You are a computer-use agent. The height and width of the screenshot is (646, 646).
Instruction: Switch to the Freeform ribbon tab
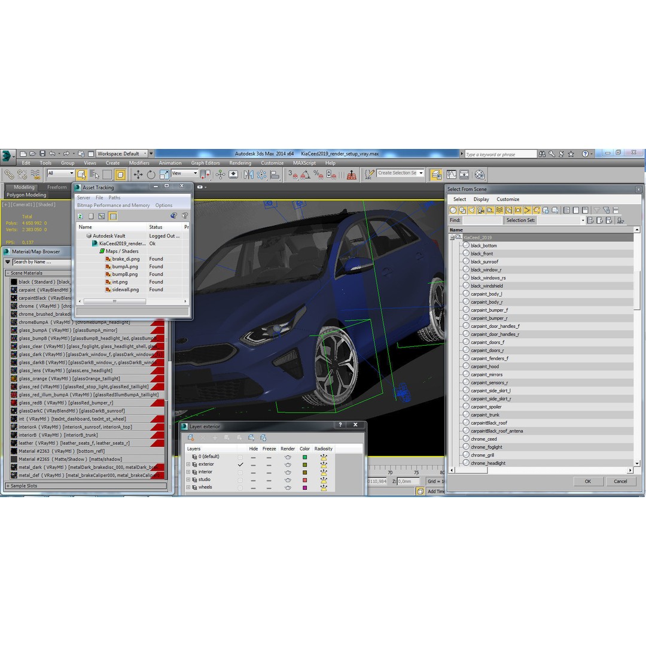57,187
